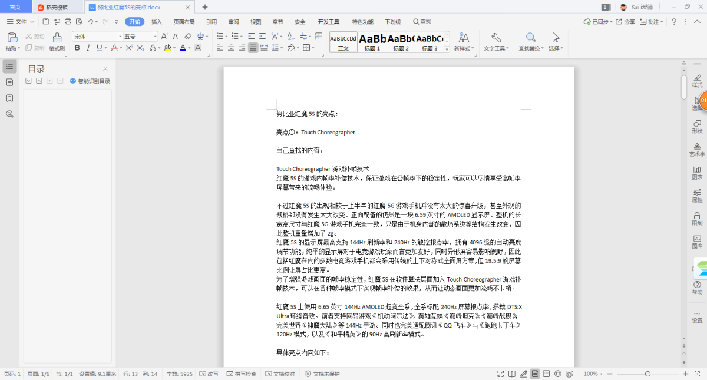Open the font size dropdown showing 五号
The width and height of the screenshot is (707, 380).
click(140, 37)
